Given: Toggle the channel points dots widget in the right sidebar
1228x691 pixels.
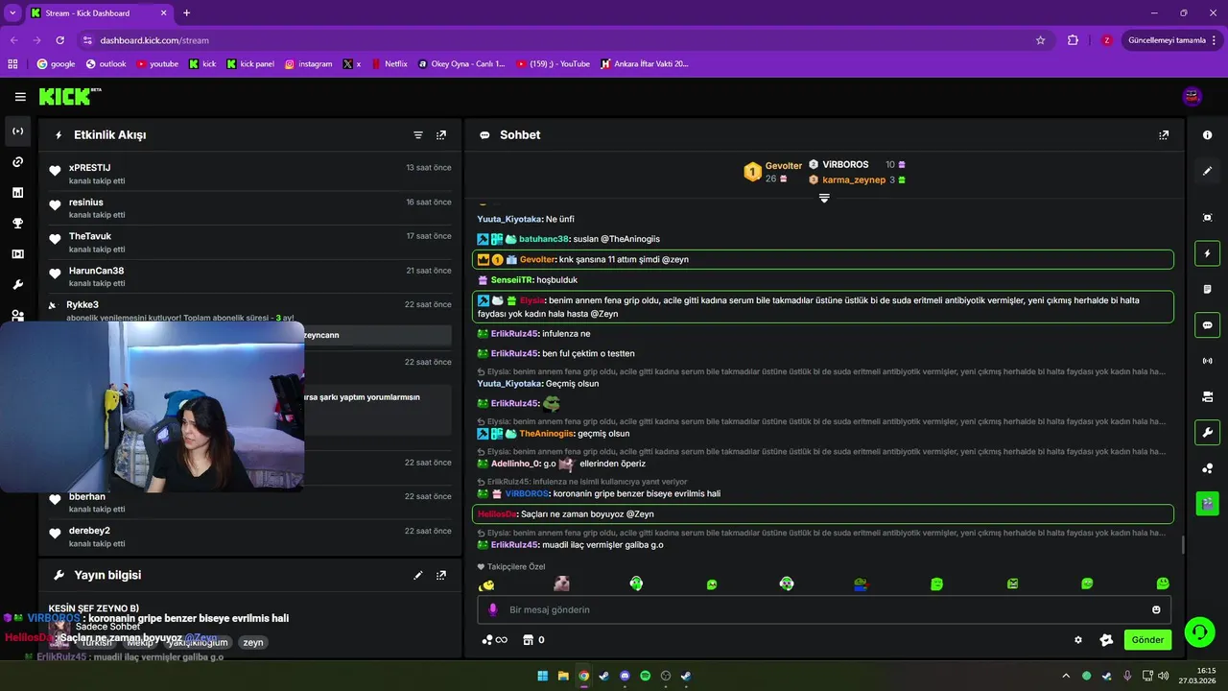Looking at the screenshot, I should tap(1208, 468).
